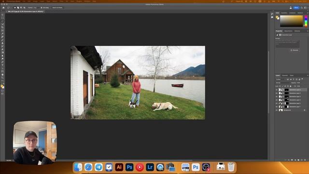Click the foreground color swatch in toolbar
Image resolution: width=309 pixels, height=174 pixels.
tap(2, 86)
